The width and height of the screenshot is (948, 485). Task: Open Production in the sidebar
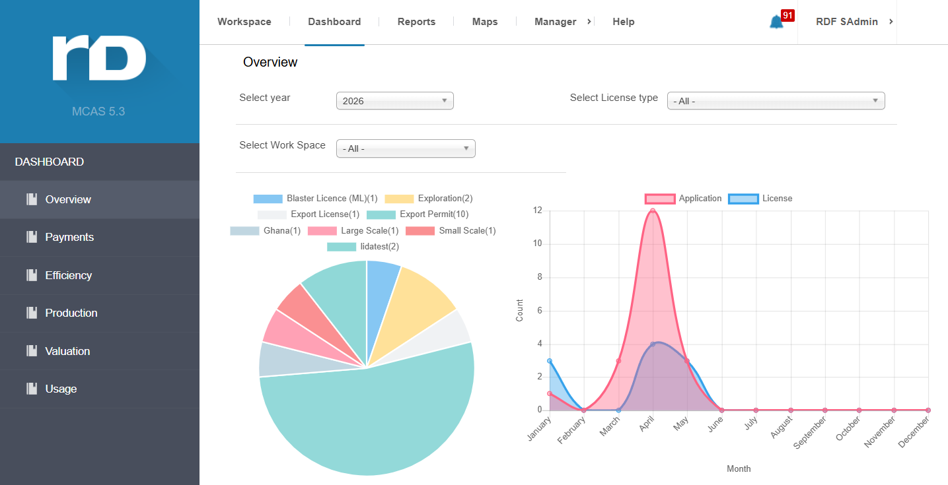pyautogui.click(x=100, y=313)
